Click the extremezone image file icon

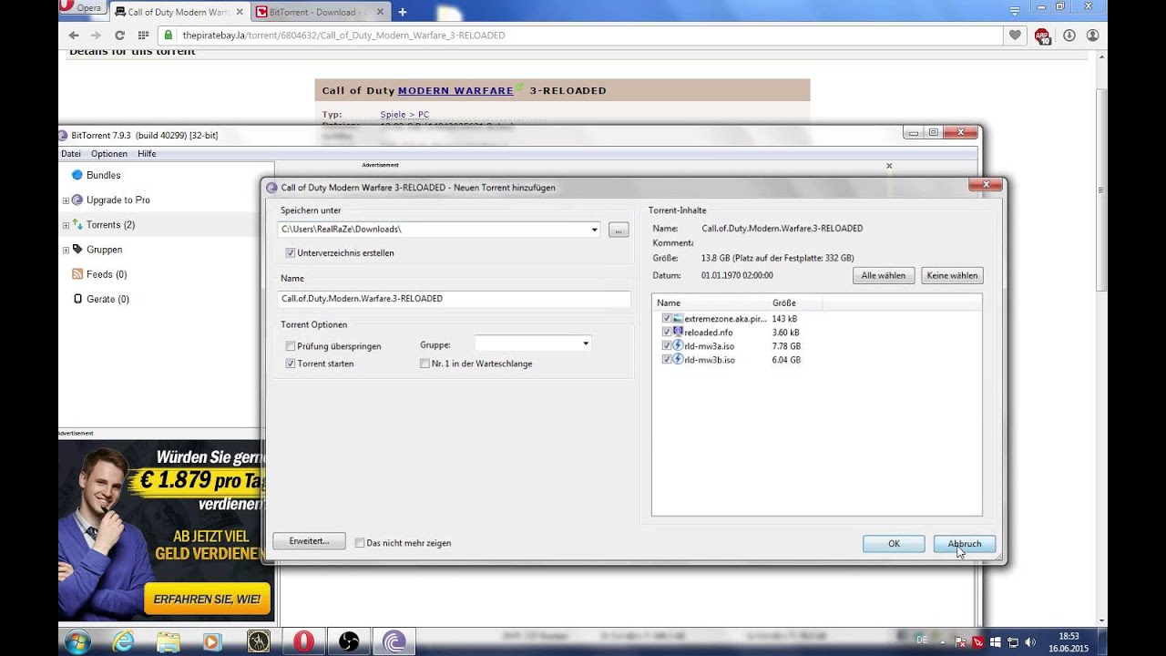pos(678,318)
